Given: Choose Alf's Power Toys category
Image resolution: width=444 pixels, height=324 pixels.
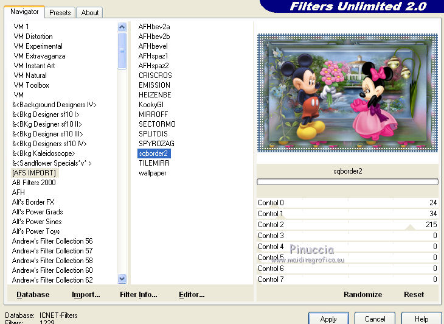Looking at the screenshot, I should [x=36, y=231].
